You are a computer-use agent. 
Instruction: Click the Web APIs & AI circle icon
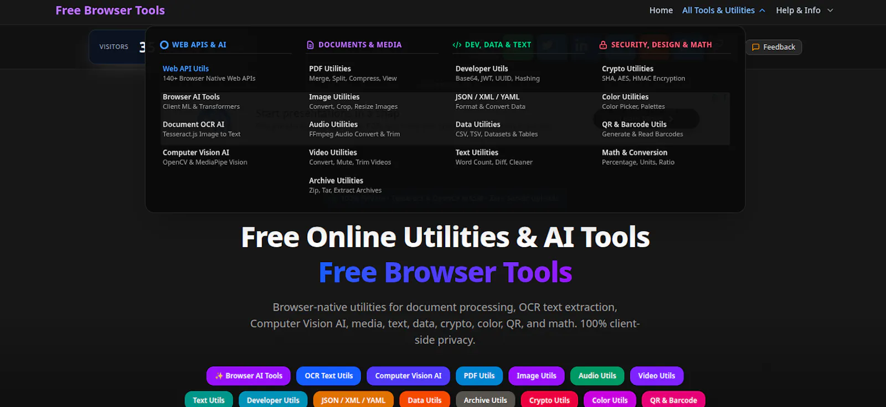[164, 45]
